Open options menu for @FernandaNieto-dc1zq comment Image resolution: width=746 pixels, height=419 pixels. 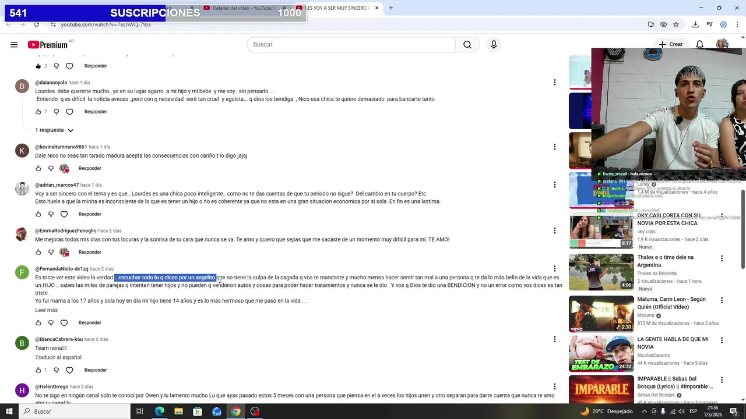(x=554, y=269)
